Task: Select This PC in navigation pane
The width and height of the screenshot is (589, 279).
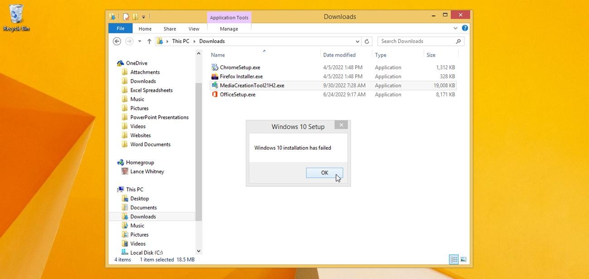Action: (x=135, y=189)
